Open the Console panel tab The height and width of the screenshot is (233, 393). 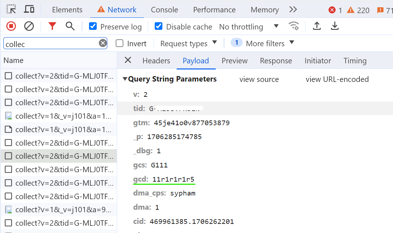coord(164,10)
